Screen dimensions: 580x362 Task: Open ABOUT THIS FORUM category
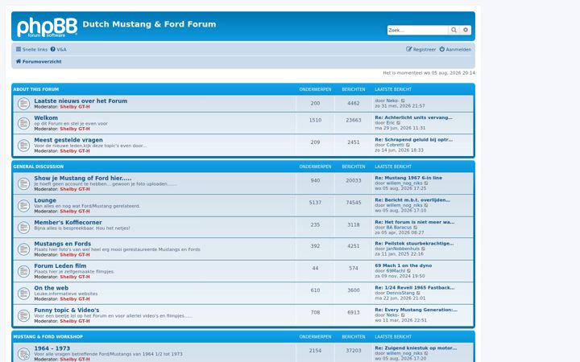[x=36, y=89]
